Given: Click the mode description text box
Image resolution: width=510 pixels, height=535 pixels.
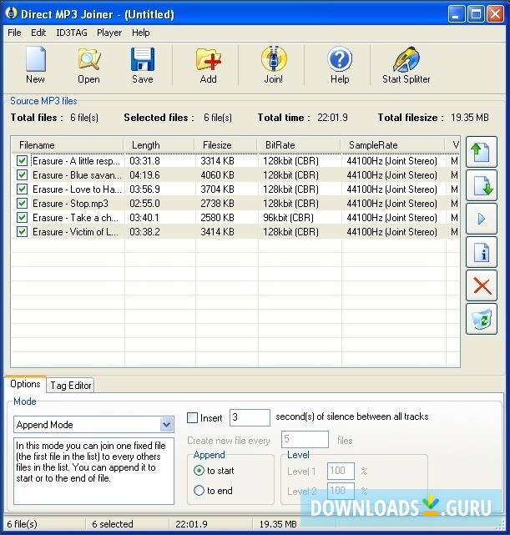Looking at the screenshot, I should [93, 472].
